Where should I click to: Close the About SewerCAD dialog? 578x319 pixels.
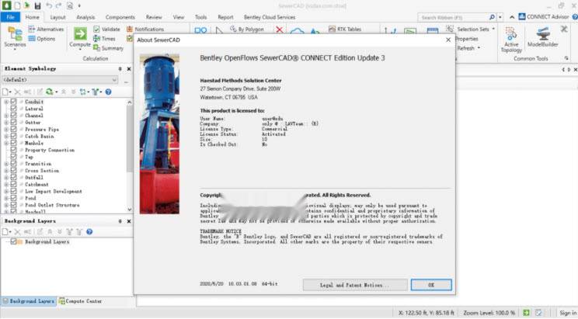(448, 40)
